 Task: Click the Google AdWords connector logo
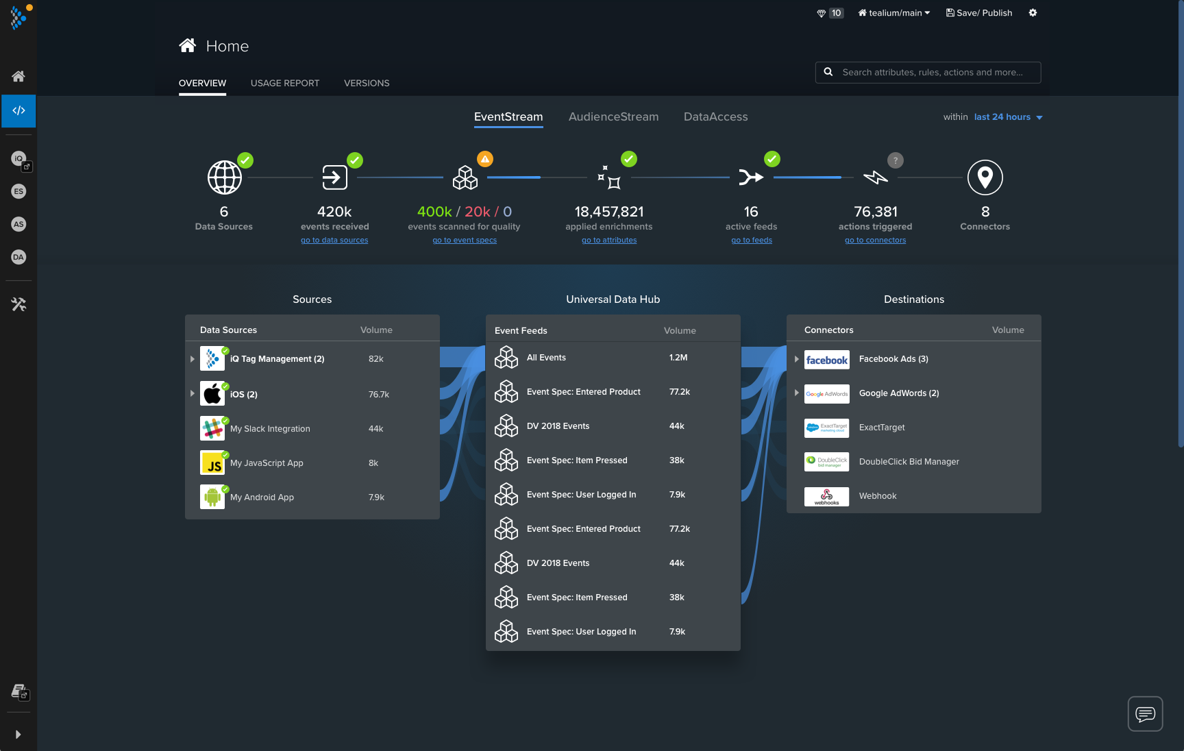tap(826, 394)
